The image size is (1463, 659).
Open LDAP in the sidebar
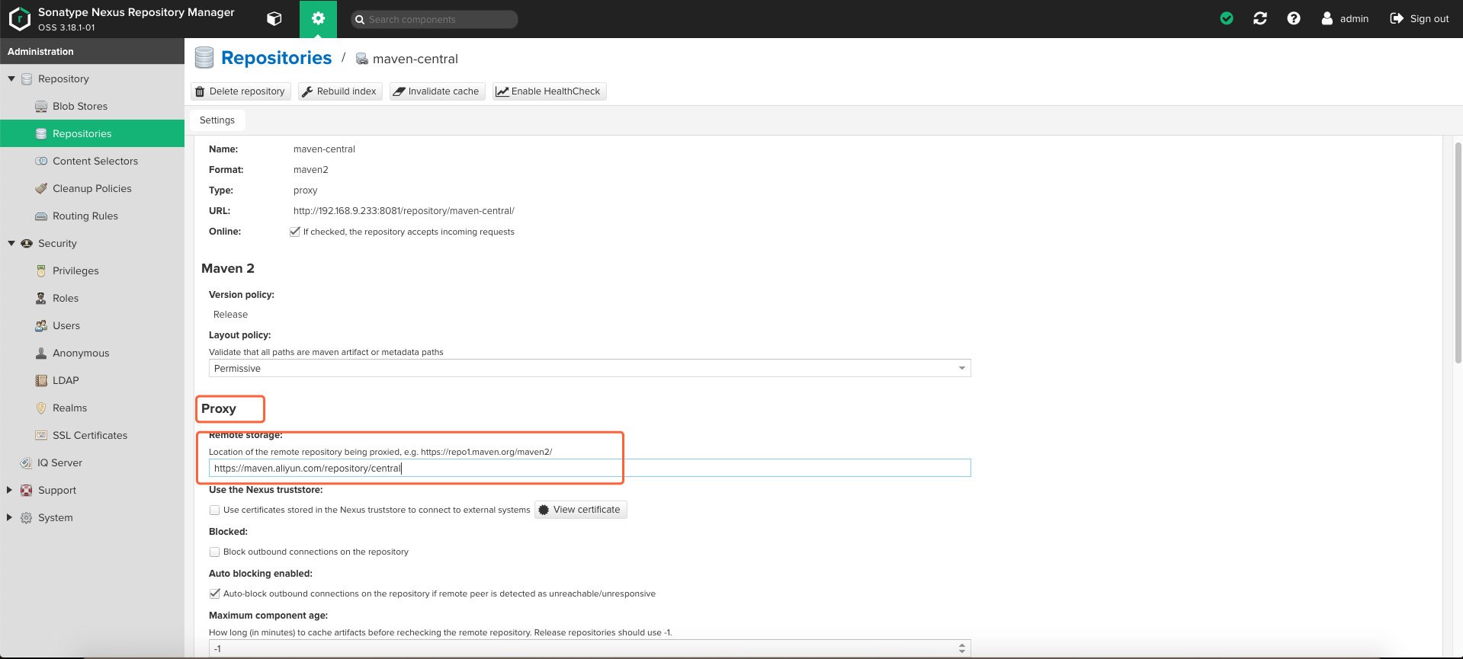(x=92, y=381)
